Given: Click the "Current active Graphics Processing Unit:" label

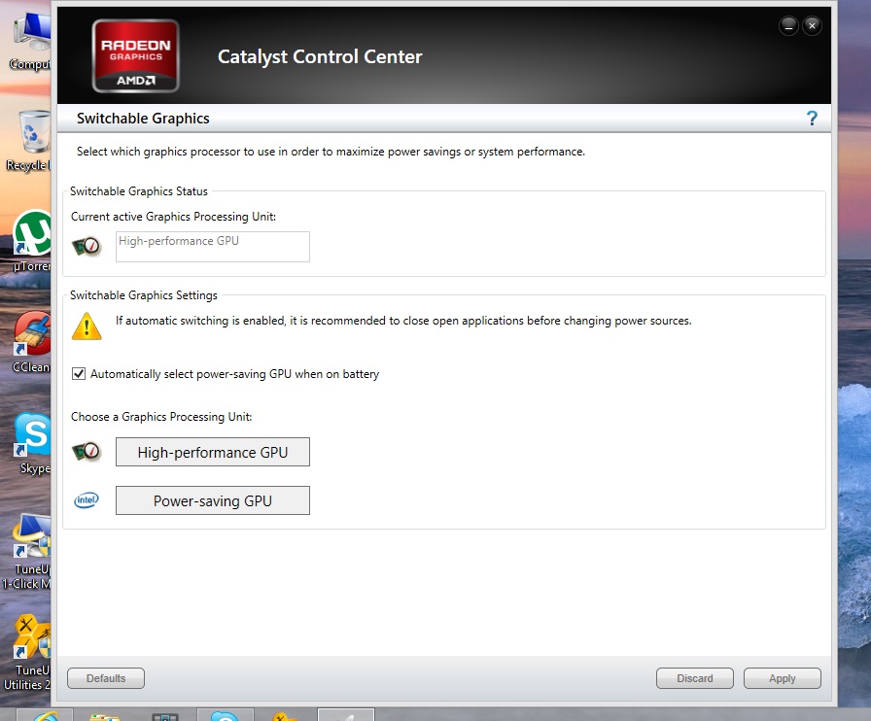Looking at the screenshot, I should coord(173,217).
